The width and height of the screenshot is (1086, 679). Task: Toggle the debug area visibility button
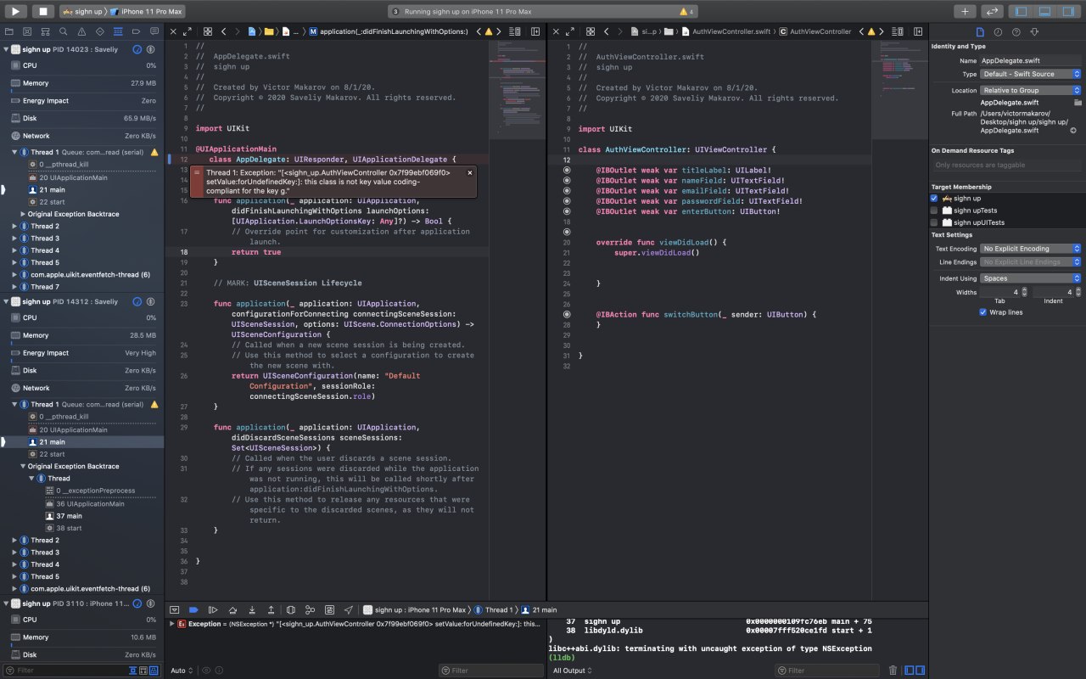point(1044,11)
